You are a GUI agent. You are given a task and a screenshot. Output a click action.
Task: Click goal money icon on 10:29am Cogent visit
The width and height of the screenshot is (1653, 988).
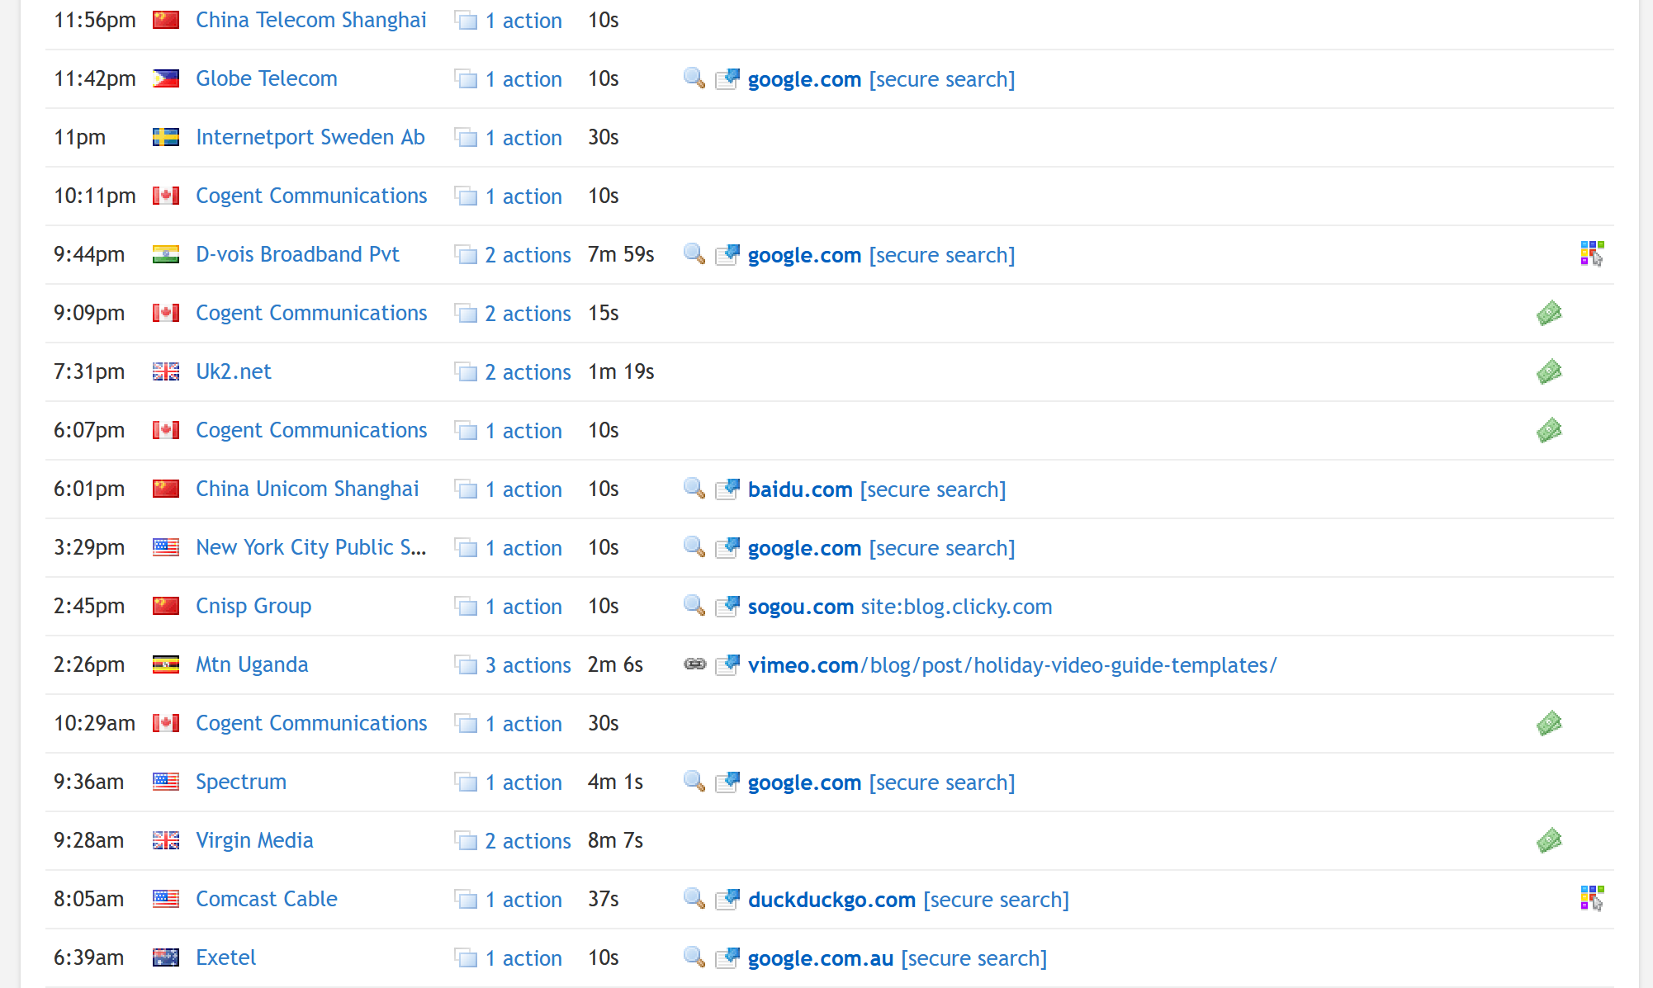(x=1549, y=723)
